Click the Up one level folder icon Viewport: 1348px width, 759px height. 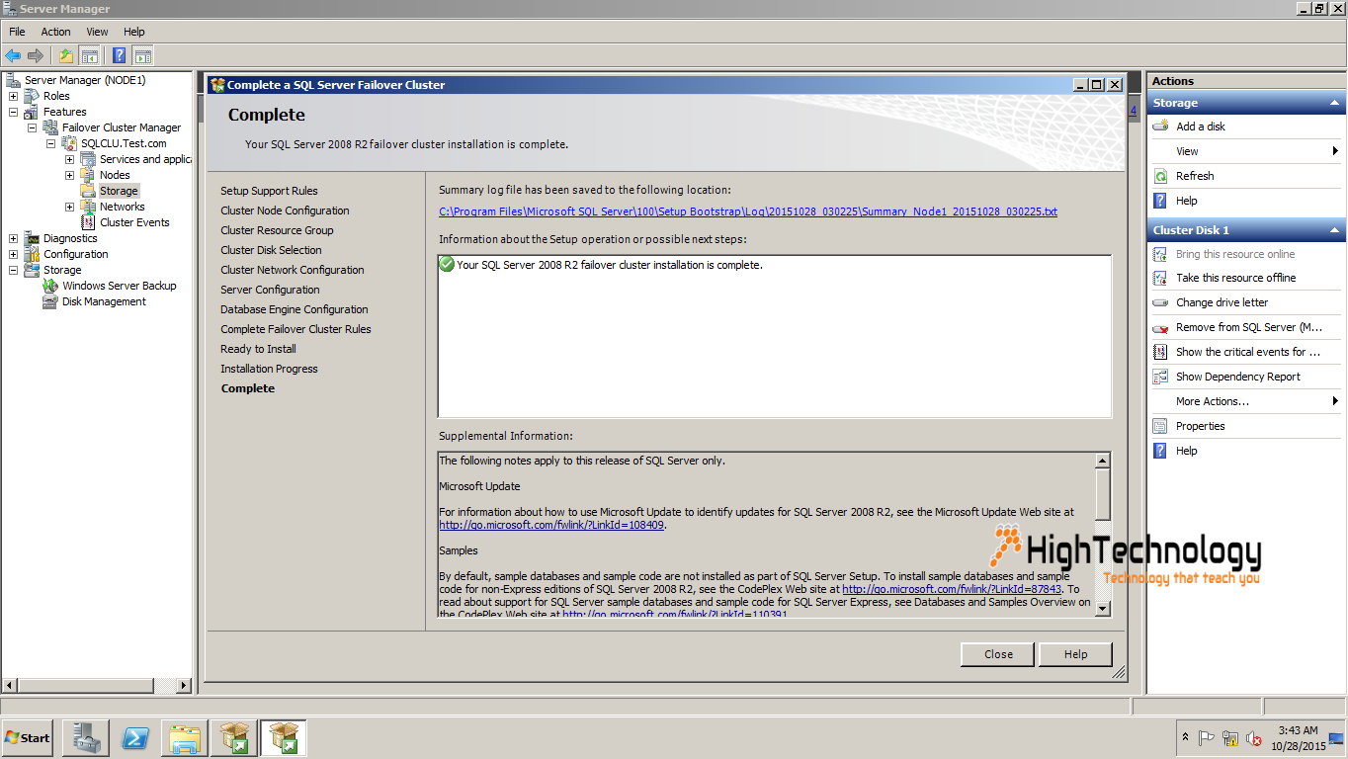[65, 55]
